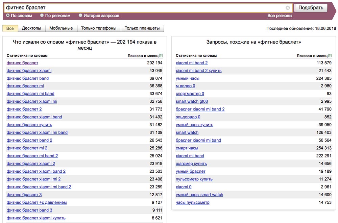The height and width of the screenshot is (223, 338).
Task: Switch to the 'Десктопы' tab
Action: 31,28
